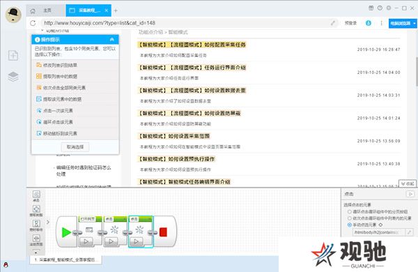Select 移动鼠标到该元素 option
The width and height of the screenshot is (418, 272).
click(x=75, y=133)
